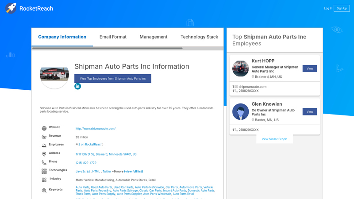This screenshot has width=354, height=199.
Task: Click View button for Kurt HOPP
Action: tap(310, 69)
